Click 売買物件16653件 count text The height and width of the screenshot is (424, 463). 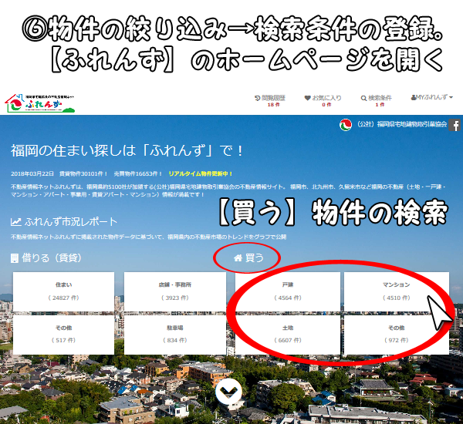[x=138, y=173]
